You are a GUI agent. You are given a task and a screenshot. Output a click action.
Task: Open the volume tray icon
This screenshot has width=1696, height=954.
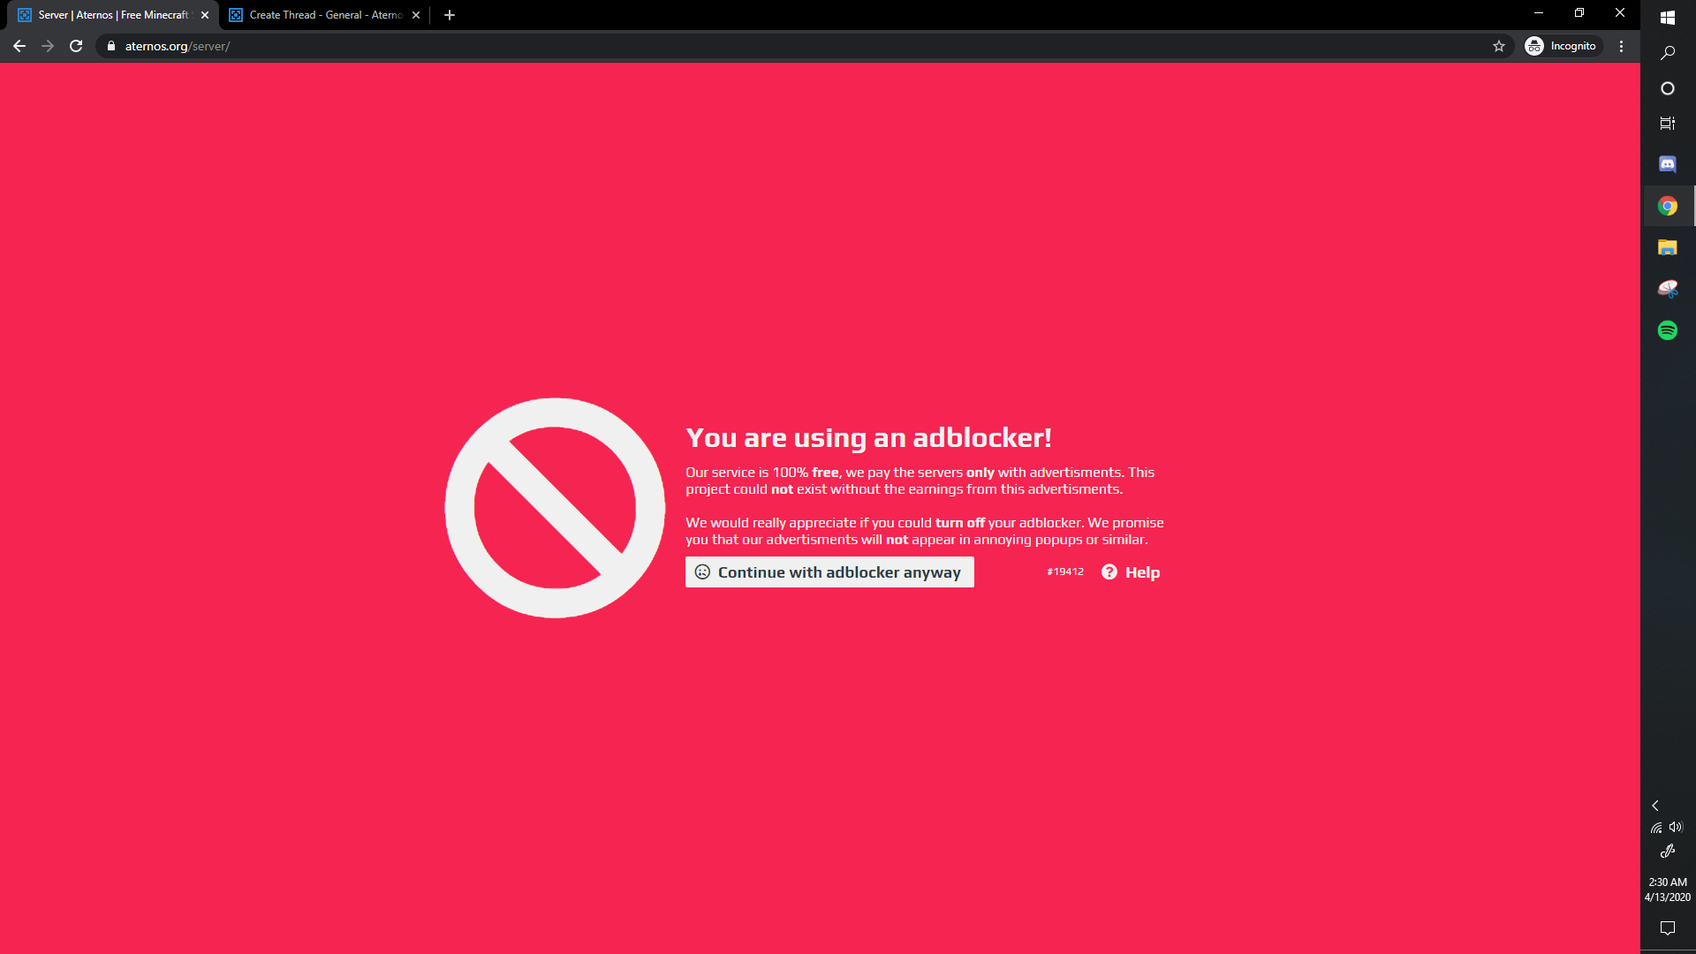(x=1676, y=828)
